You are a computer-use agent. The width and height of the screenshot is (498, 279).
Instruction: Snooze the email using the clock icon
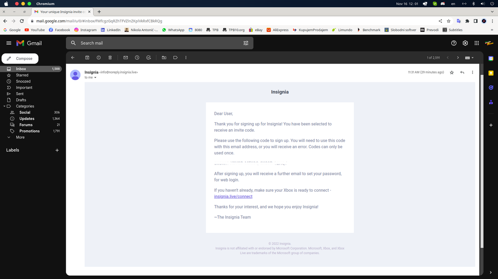coord(137,57)
